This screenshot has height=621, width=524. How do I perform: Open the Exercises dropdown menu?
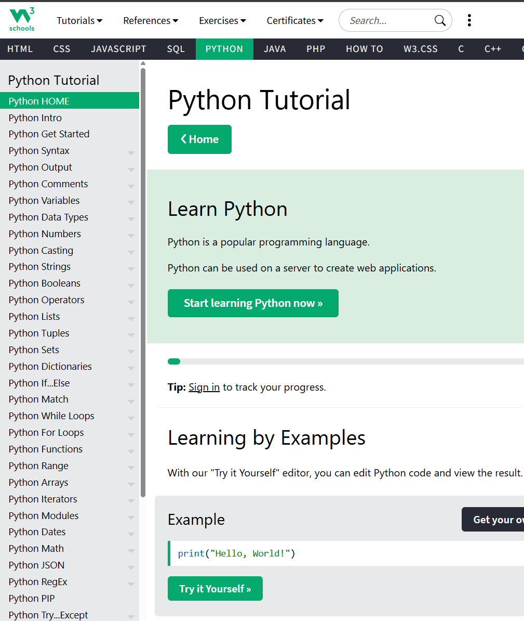(x=222, y=21)
